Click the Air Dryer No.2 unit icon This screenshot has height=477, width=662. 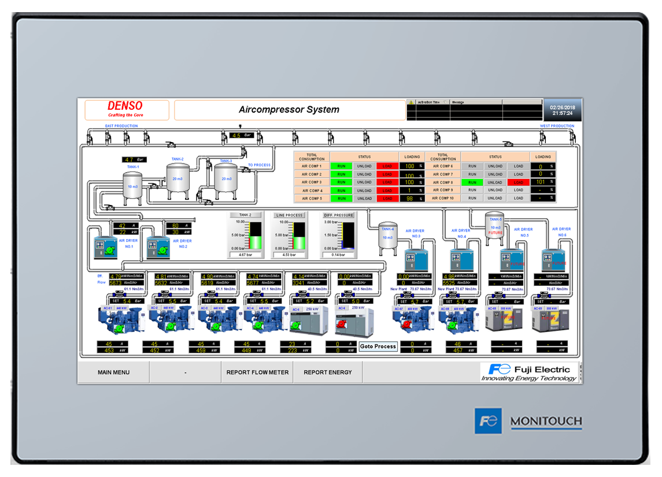[x=158, y=248]
